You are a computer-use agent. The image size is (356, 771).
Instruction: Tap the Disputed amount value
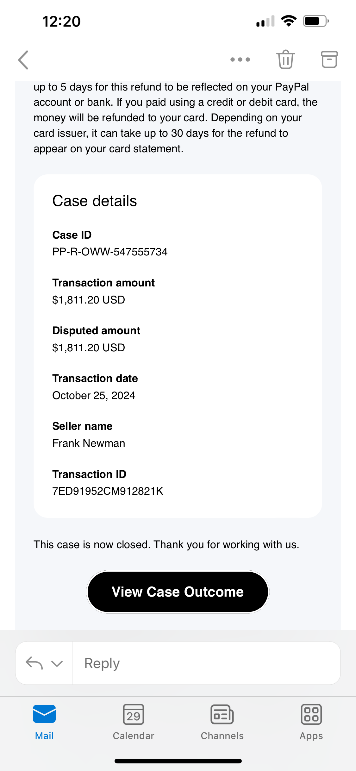click(89, 348)
